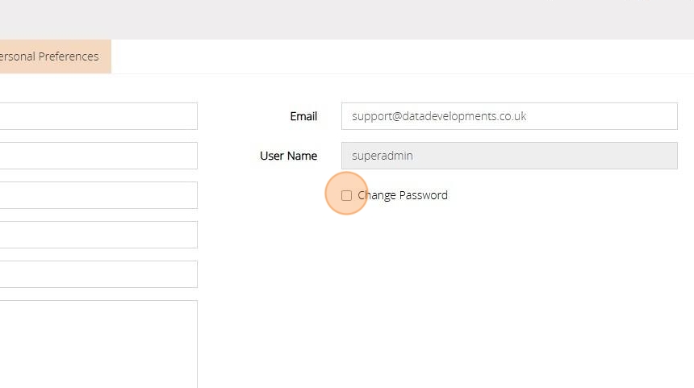Image resolution: width=694 pixels, height=388 pixels.
Task: Focus the fifth left-column text field
Action: point(97,274)
